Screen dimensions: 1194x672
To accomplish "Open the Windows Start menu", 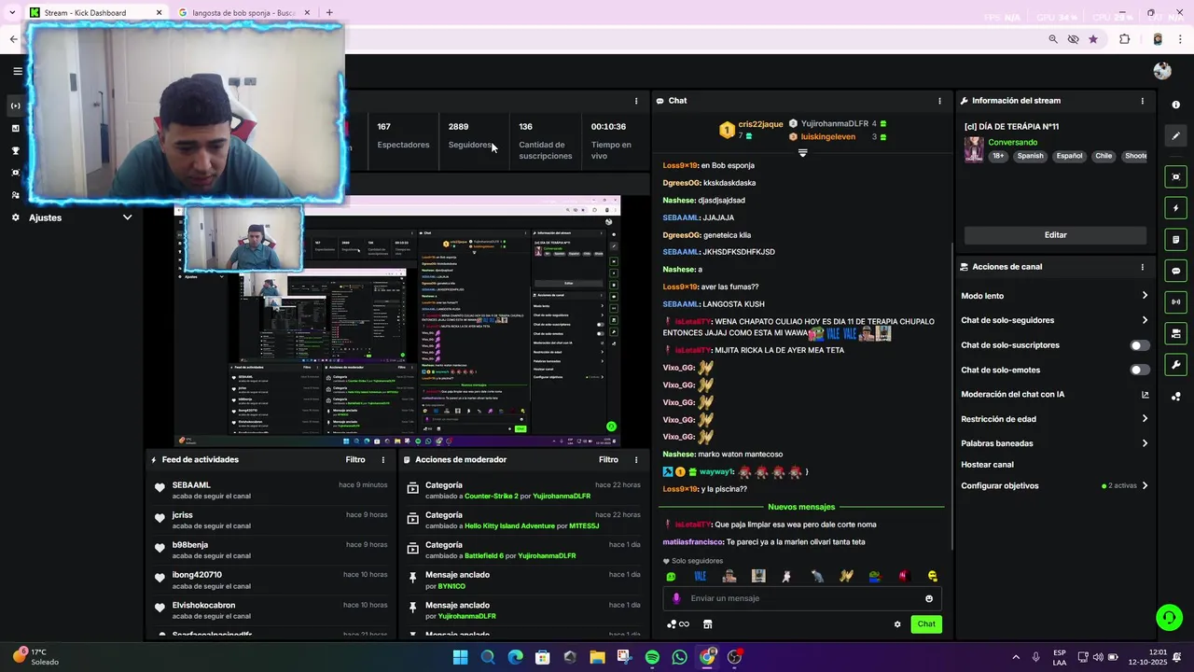I will coord(460,657).
